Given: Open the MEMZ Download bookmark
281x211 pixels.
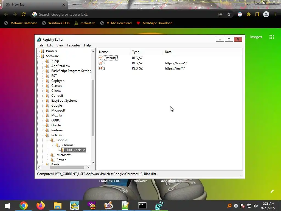Looking at the screenshot, I should [116, 23].
